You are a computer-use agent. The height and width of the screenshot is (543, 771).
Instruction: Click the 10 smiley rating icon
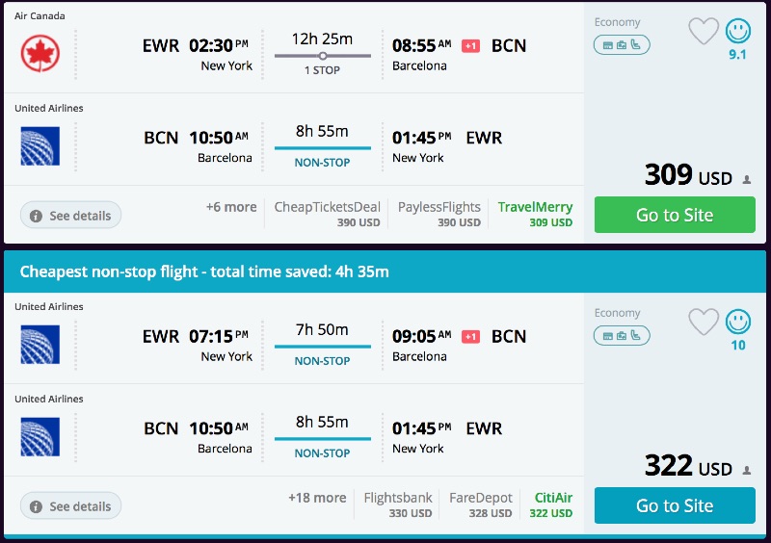(x=737, y=323)
